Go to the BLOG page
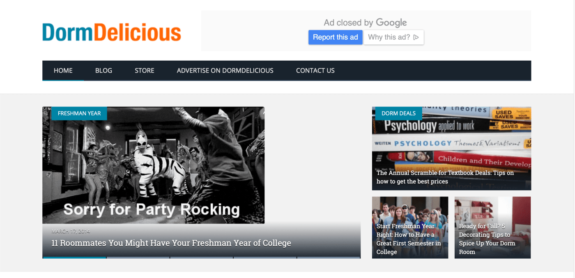The width and height of the screenshot is (575, 278). [x=103, y=70]
